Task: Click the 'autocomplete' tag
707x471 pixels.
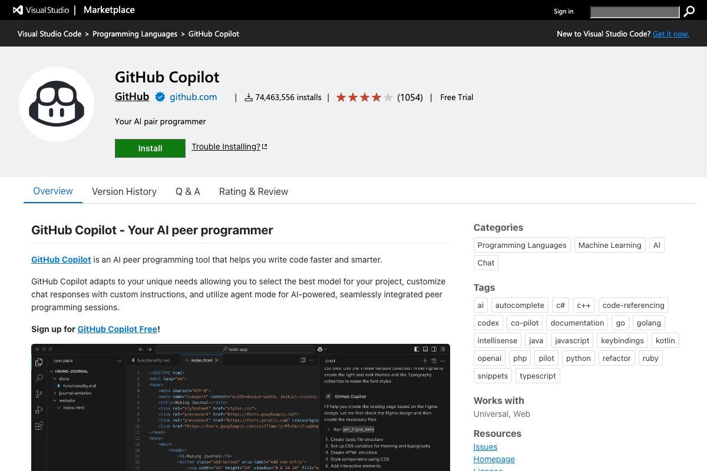Action: tap(520, 305)
